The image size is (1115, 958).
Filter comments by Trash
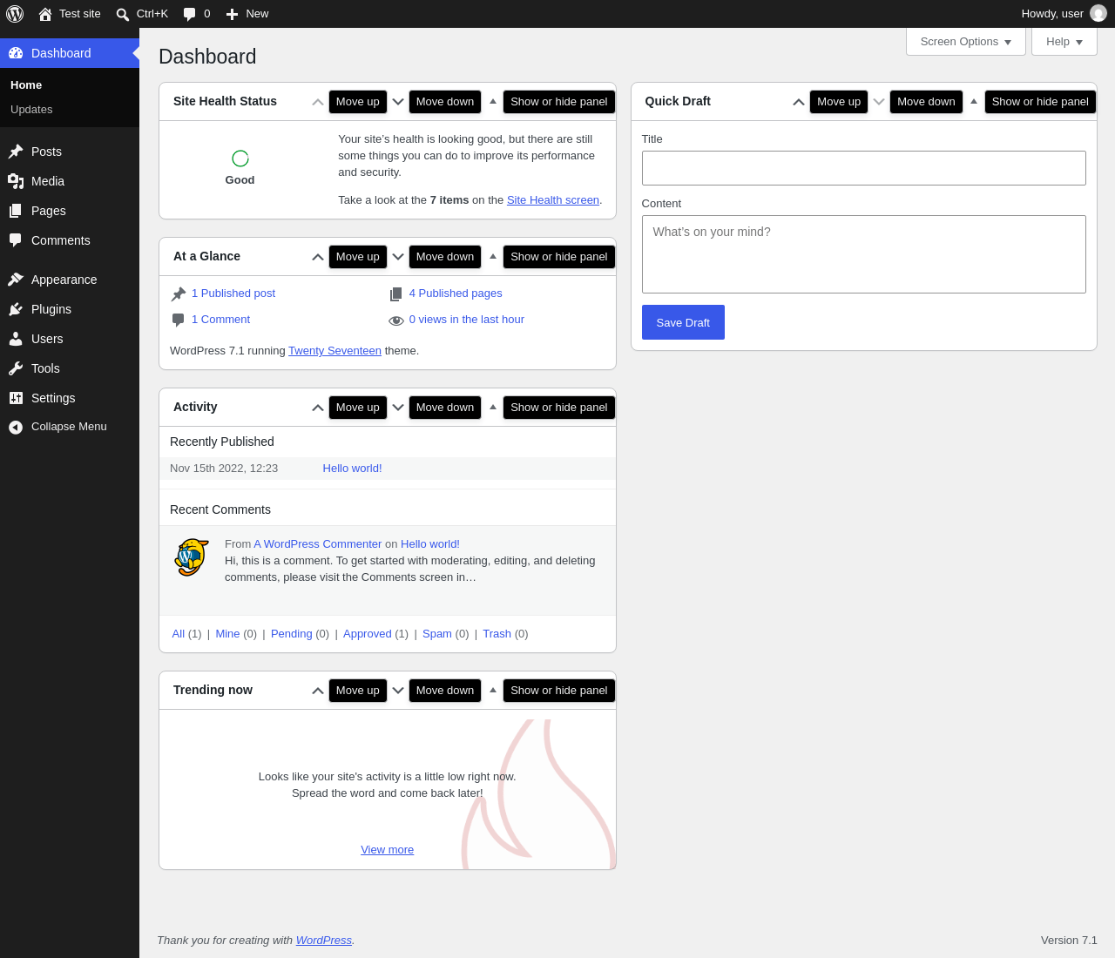[x=497, y=634]
